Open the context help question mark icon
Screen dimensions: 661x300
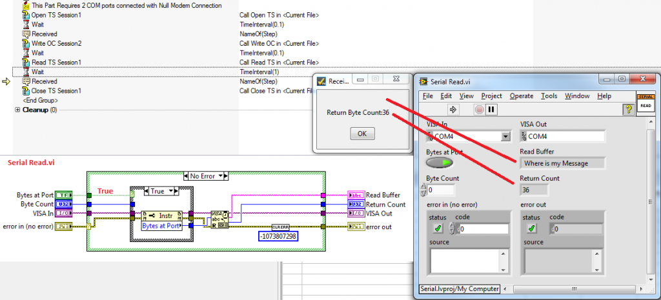(627, 110)
